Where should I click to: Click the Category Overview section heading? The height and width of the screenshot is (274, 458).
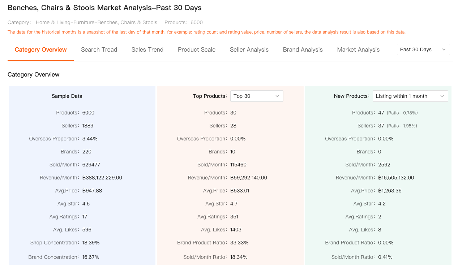[x=34, y=75]
